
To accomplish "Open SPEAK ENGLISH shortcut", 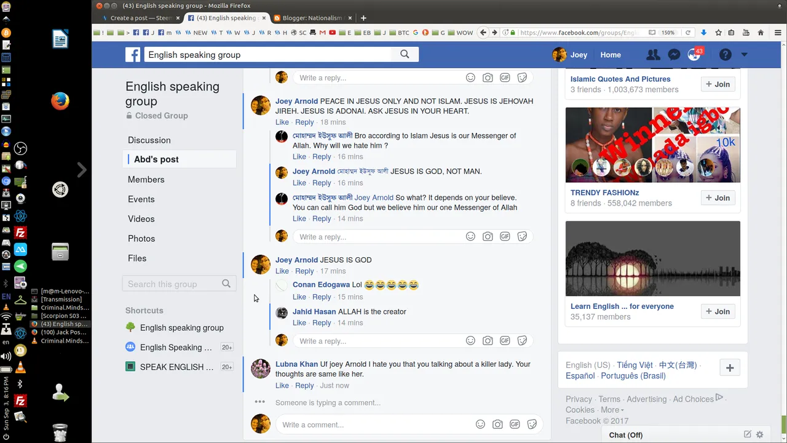I will point(176,367).
